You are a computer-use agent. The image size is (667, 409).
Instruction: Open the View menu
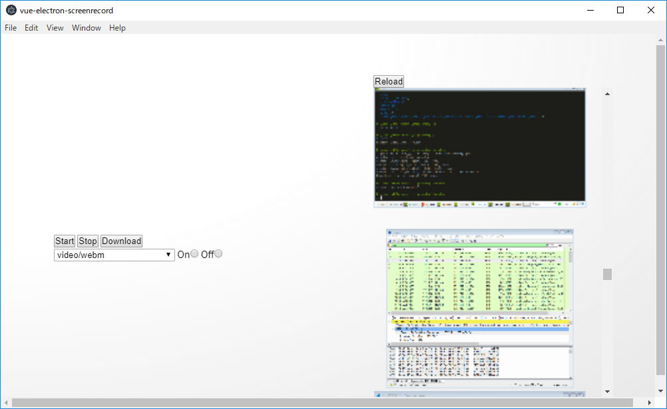click(55, 28)
